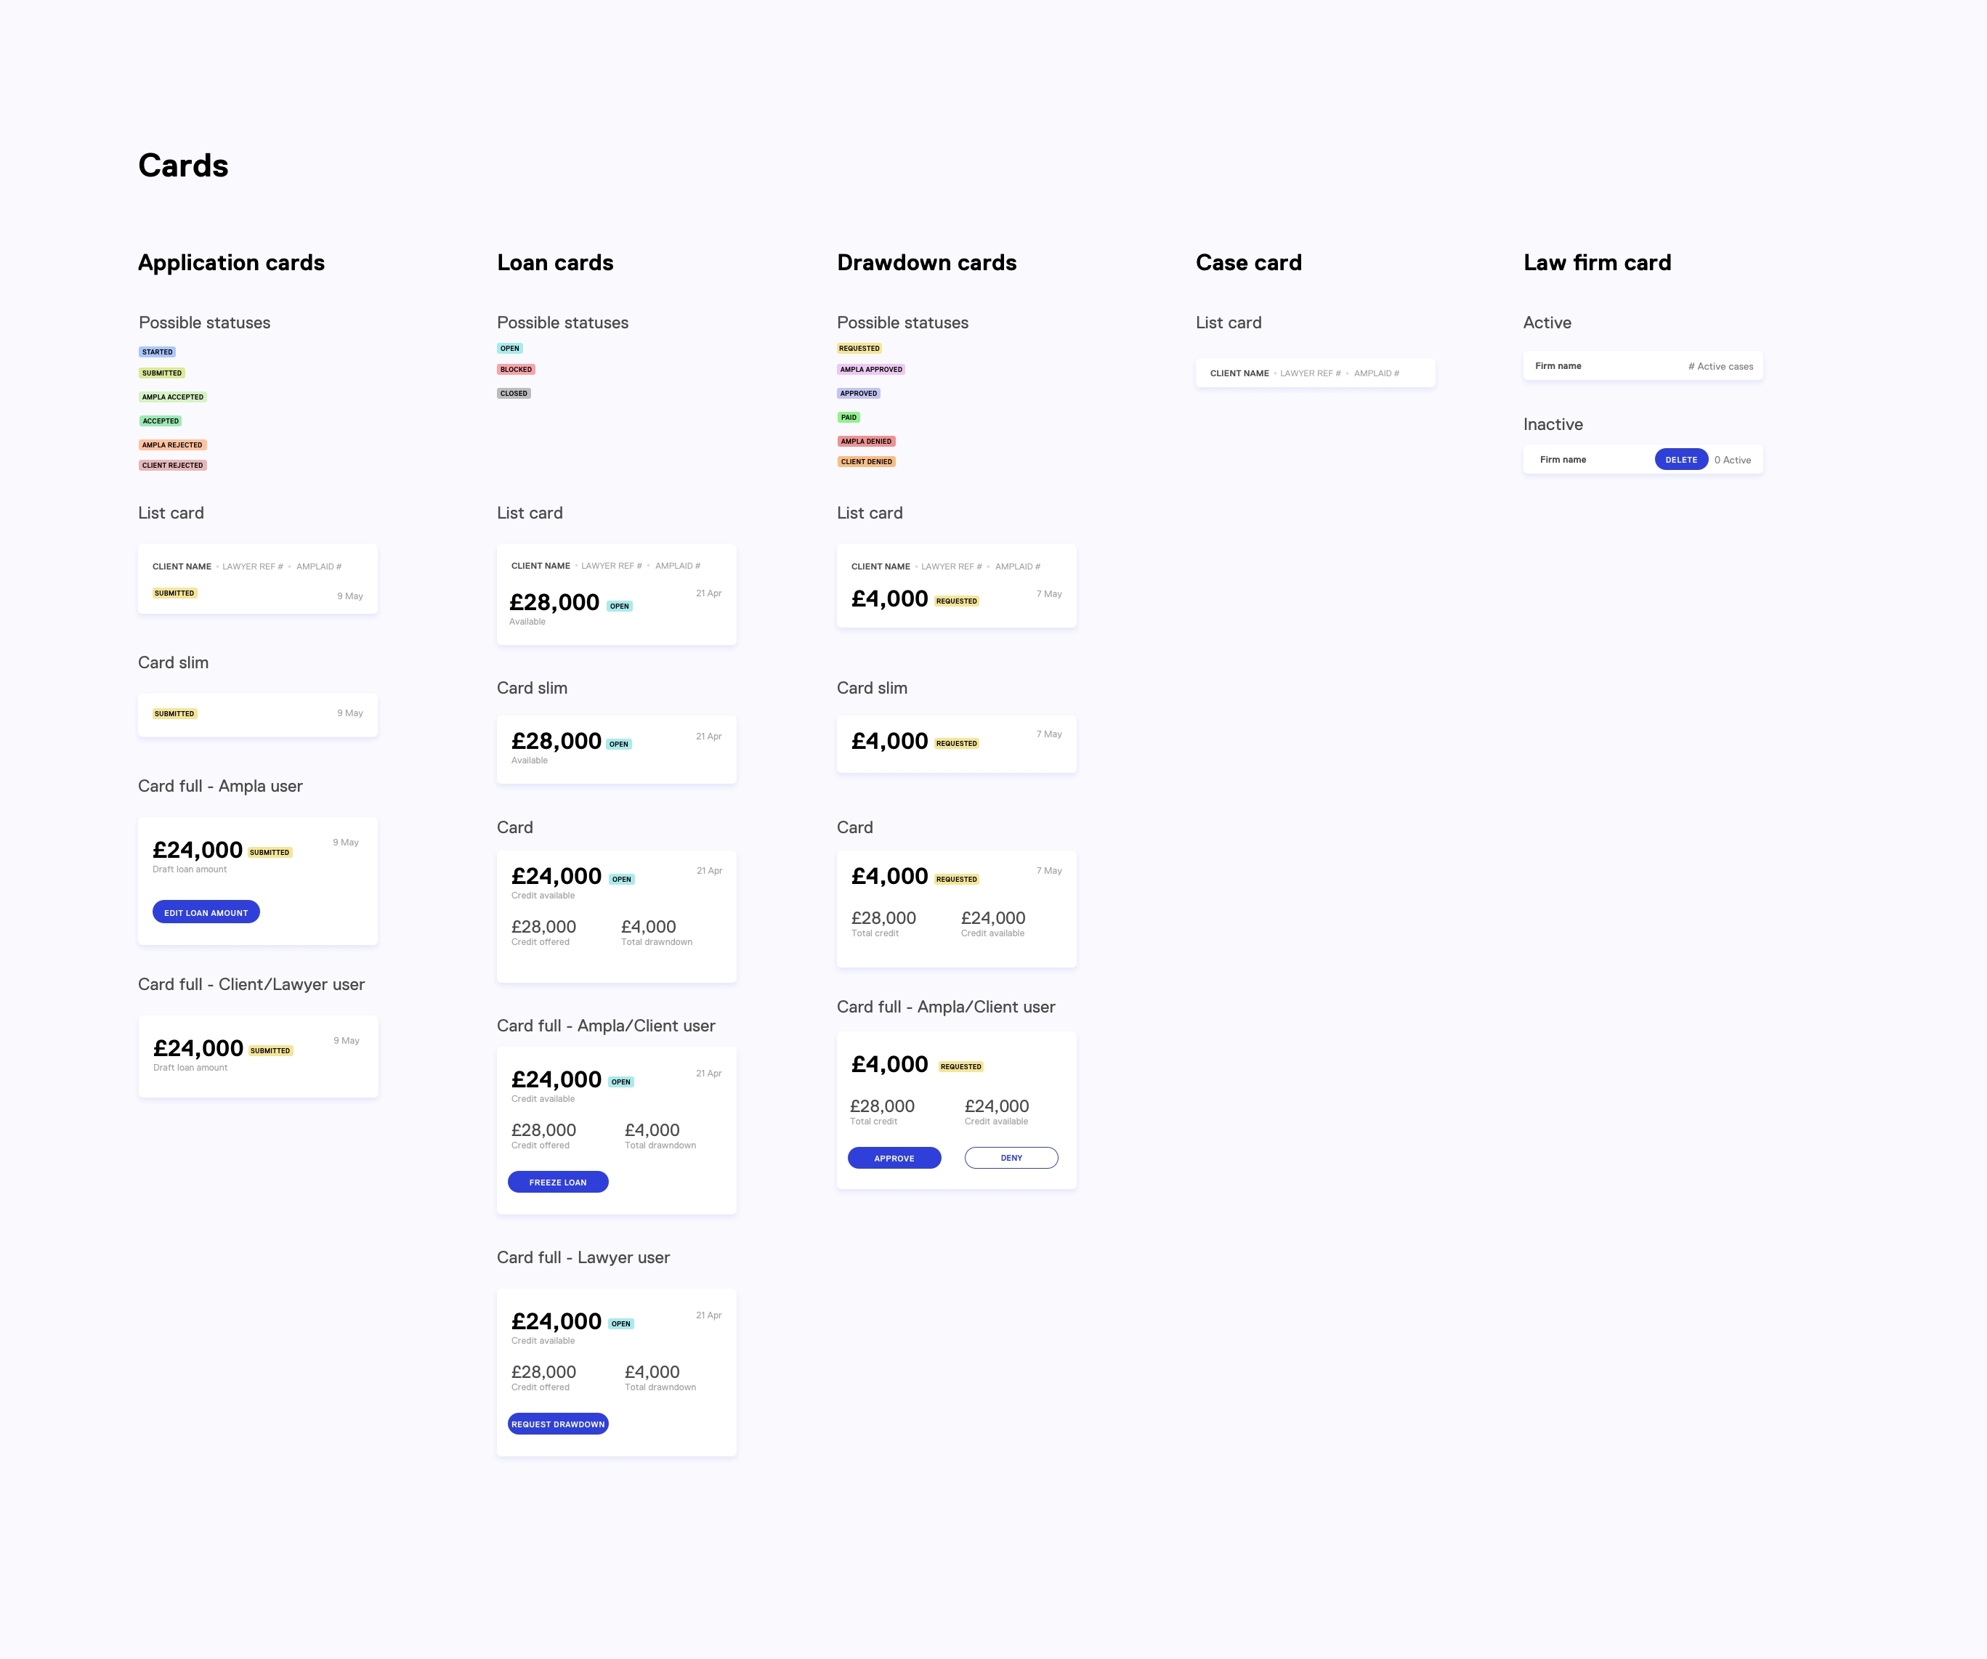Click the CLOSED loan status badge

click(x=514, y=394)
